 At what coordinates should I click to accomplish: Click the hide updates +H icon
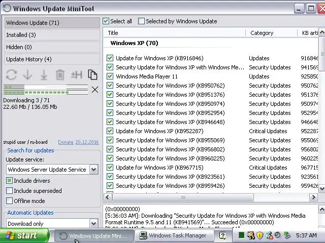[x=77, y=74]
